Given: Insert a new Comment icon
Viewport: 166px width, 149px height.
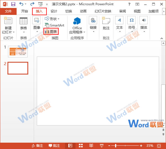Looking at the screenshot, I should coord(106,20).
